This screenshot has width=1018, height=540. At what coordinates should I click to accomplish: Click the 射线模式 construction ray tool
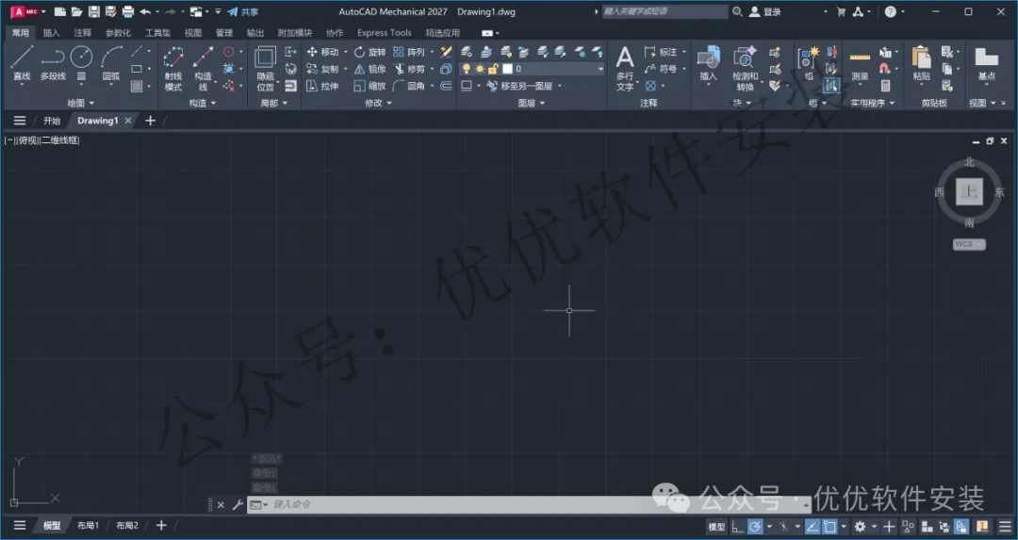tap(173, 68)
